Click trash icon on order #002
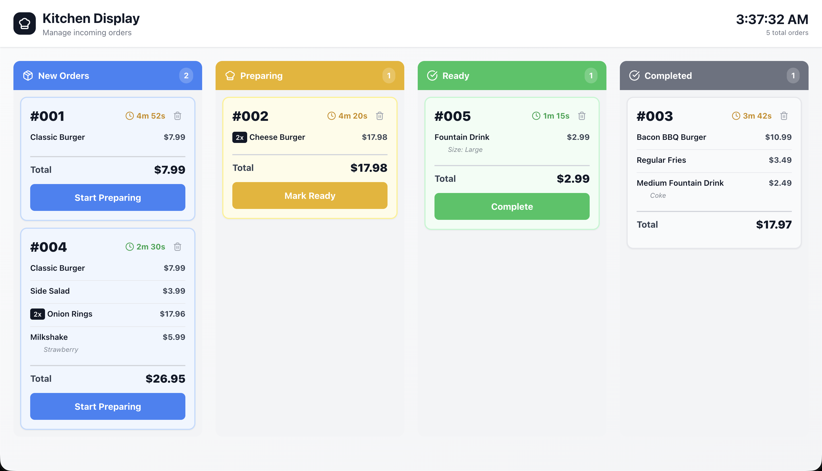Image resolution: width=822 pixels, height=471 pixels. 379,116
